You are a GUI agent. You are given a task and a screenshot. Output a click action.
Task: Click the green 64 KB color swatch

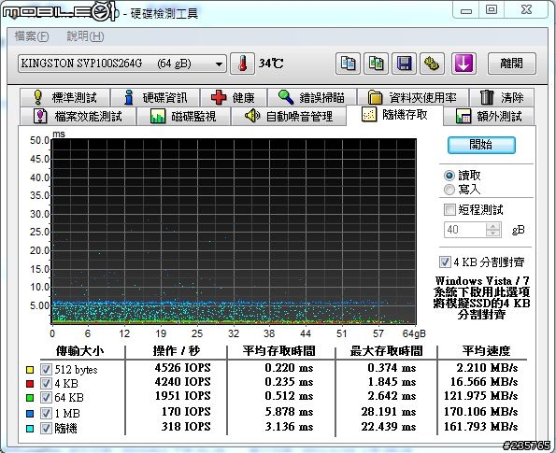30,398
